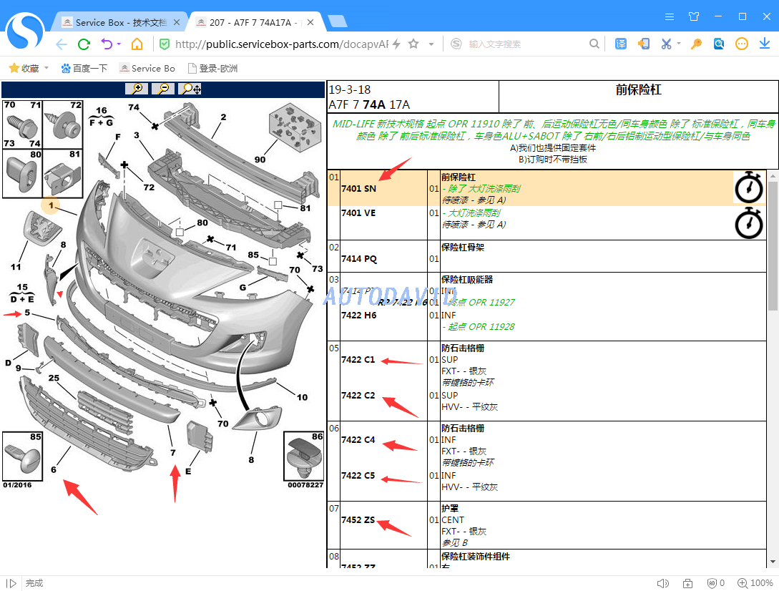
Task: Open the browser translate tool
Action: (621, 44)
